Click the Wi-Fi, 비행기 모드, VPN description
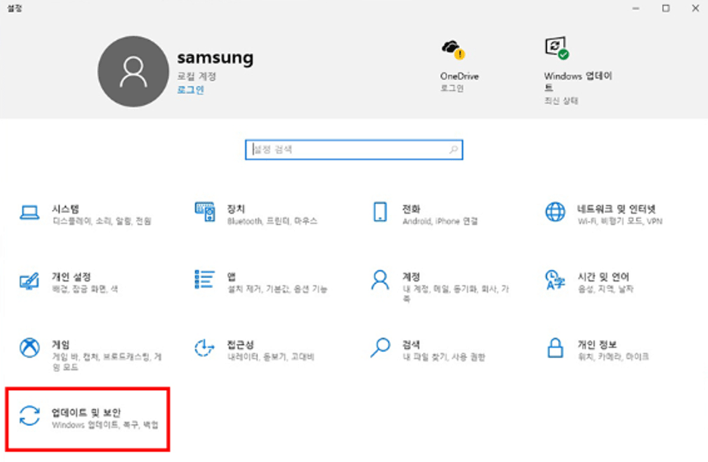This screenshot has width=708, height=462. [620, 221]
